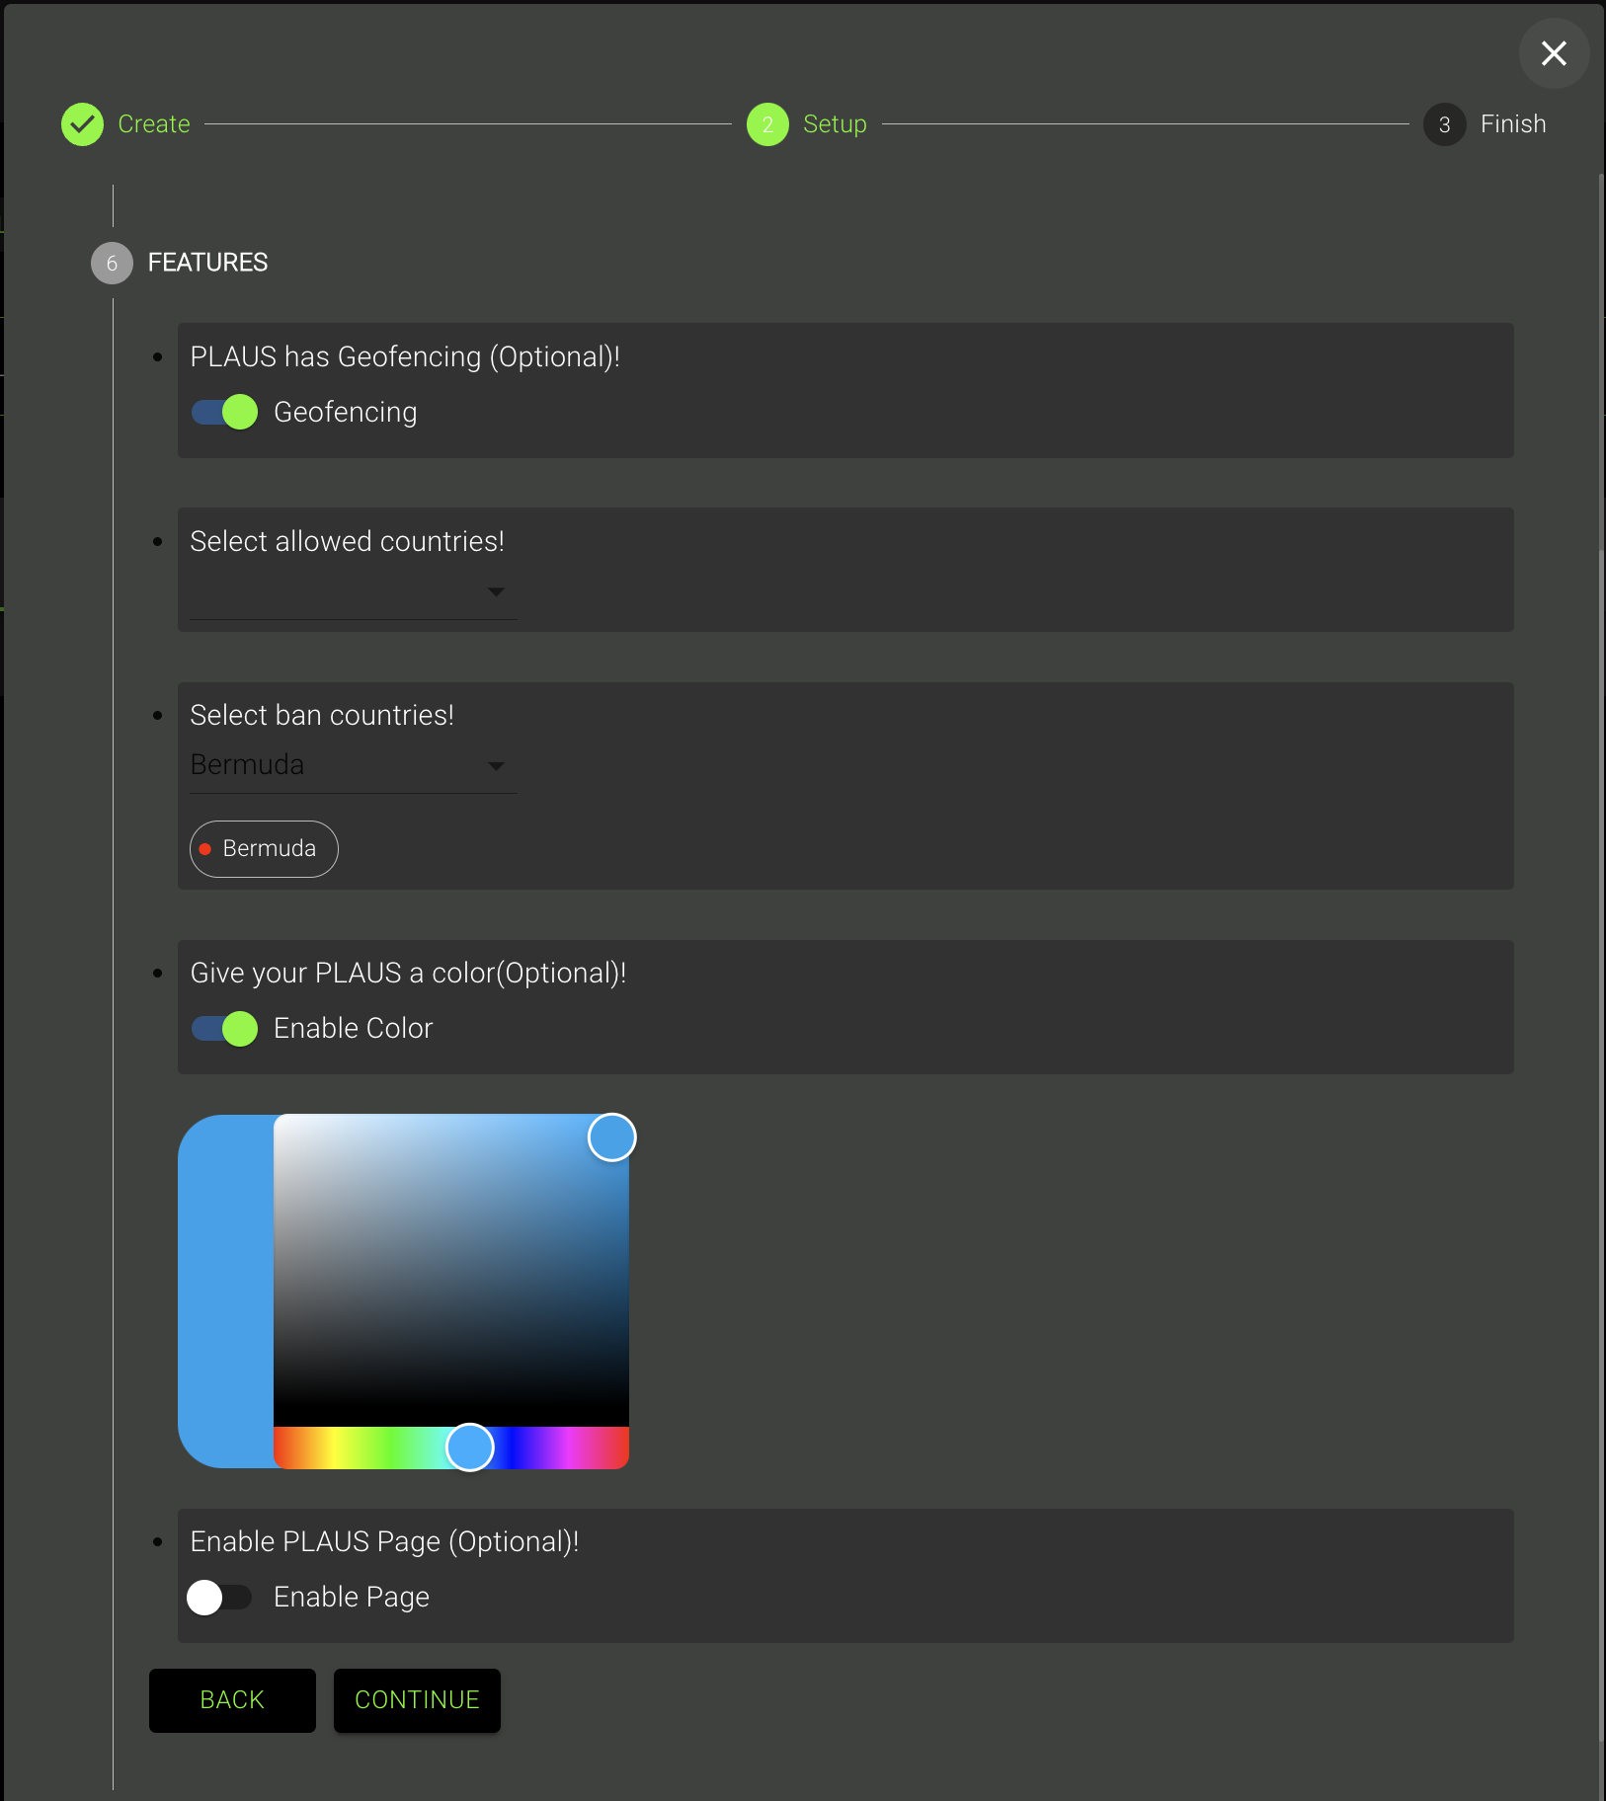The height and width of the screenshot is (1801, 1606).
Task: Disable the Geofencing toggle
Action: click(x=225, y=412)
